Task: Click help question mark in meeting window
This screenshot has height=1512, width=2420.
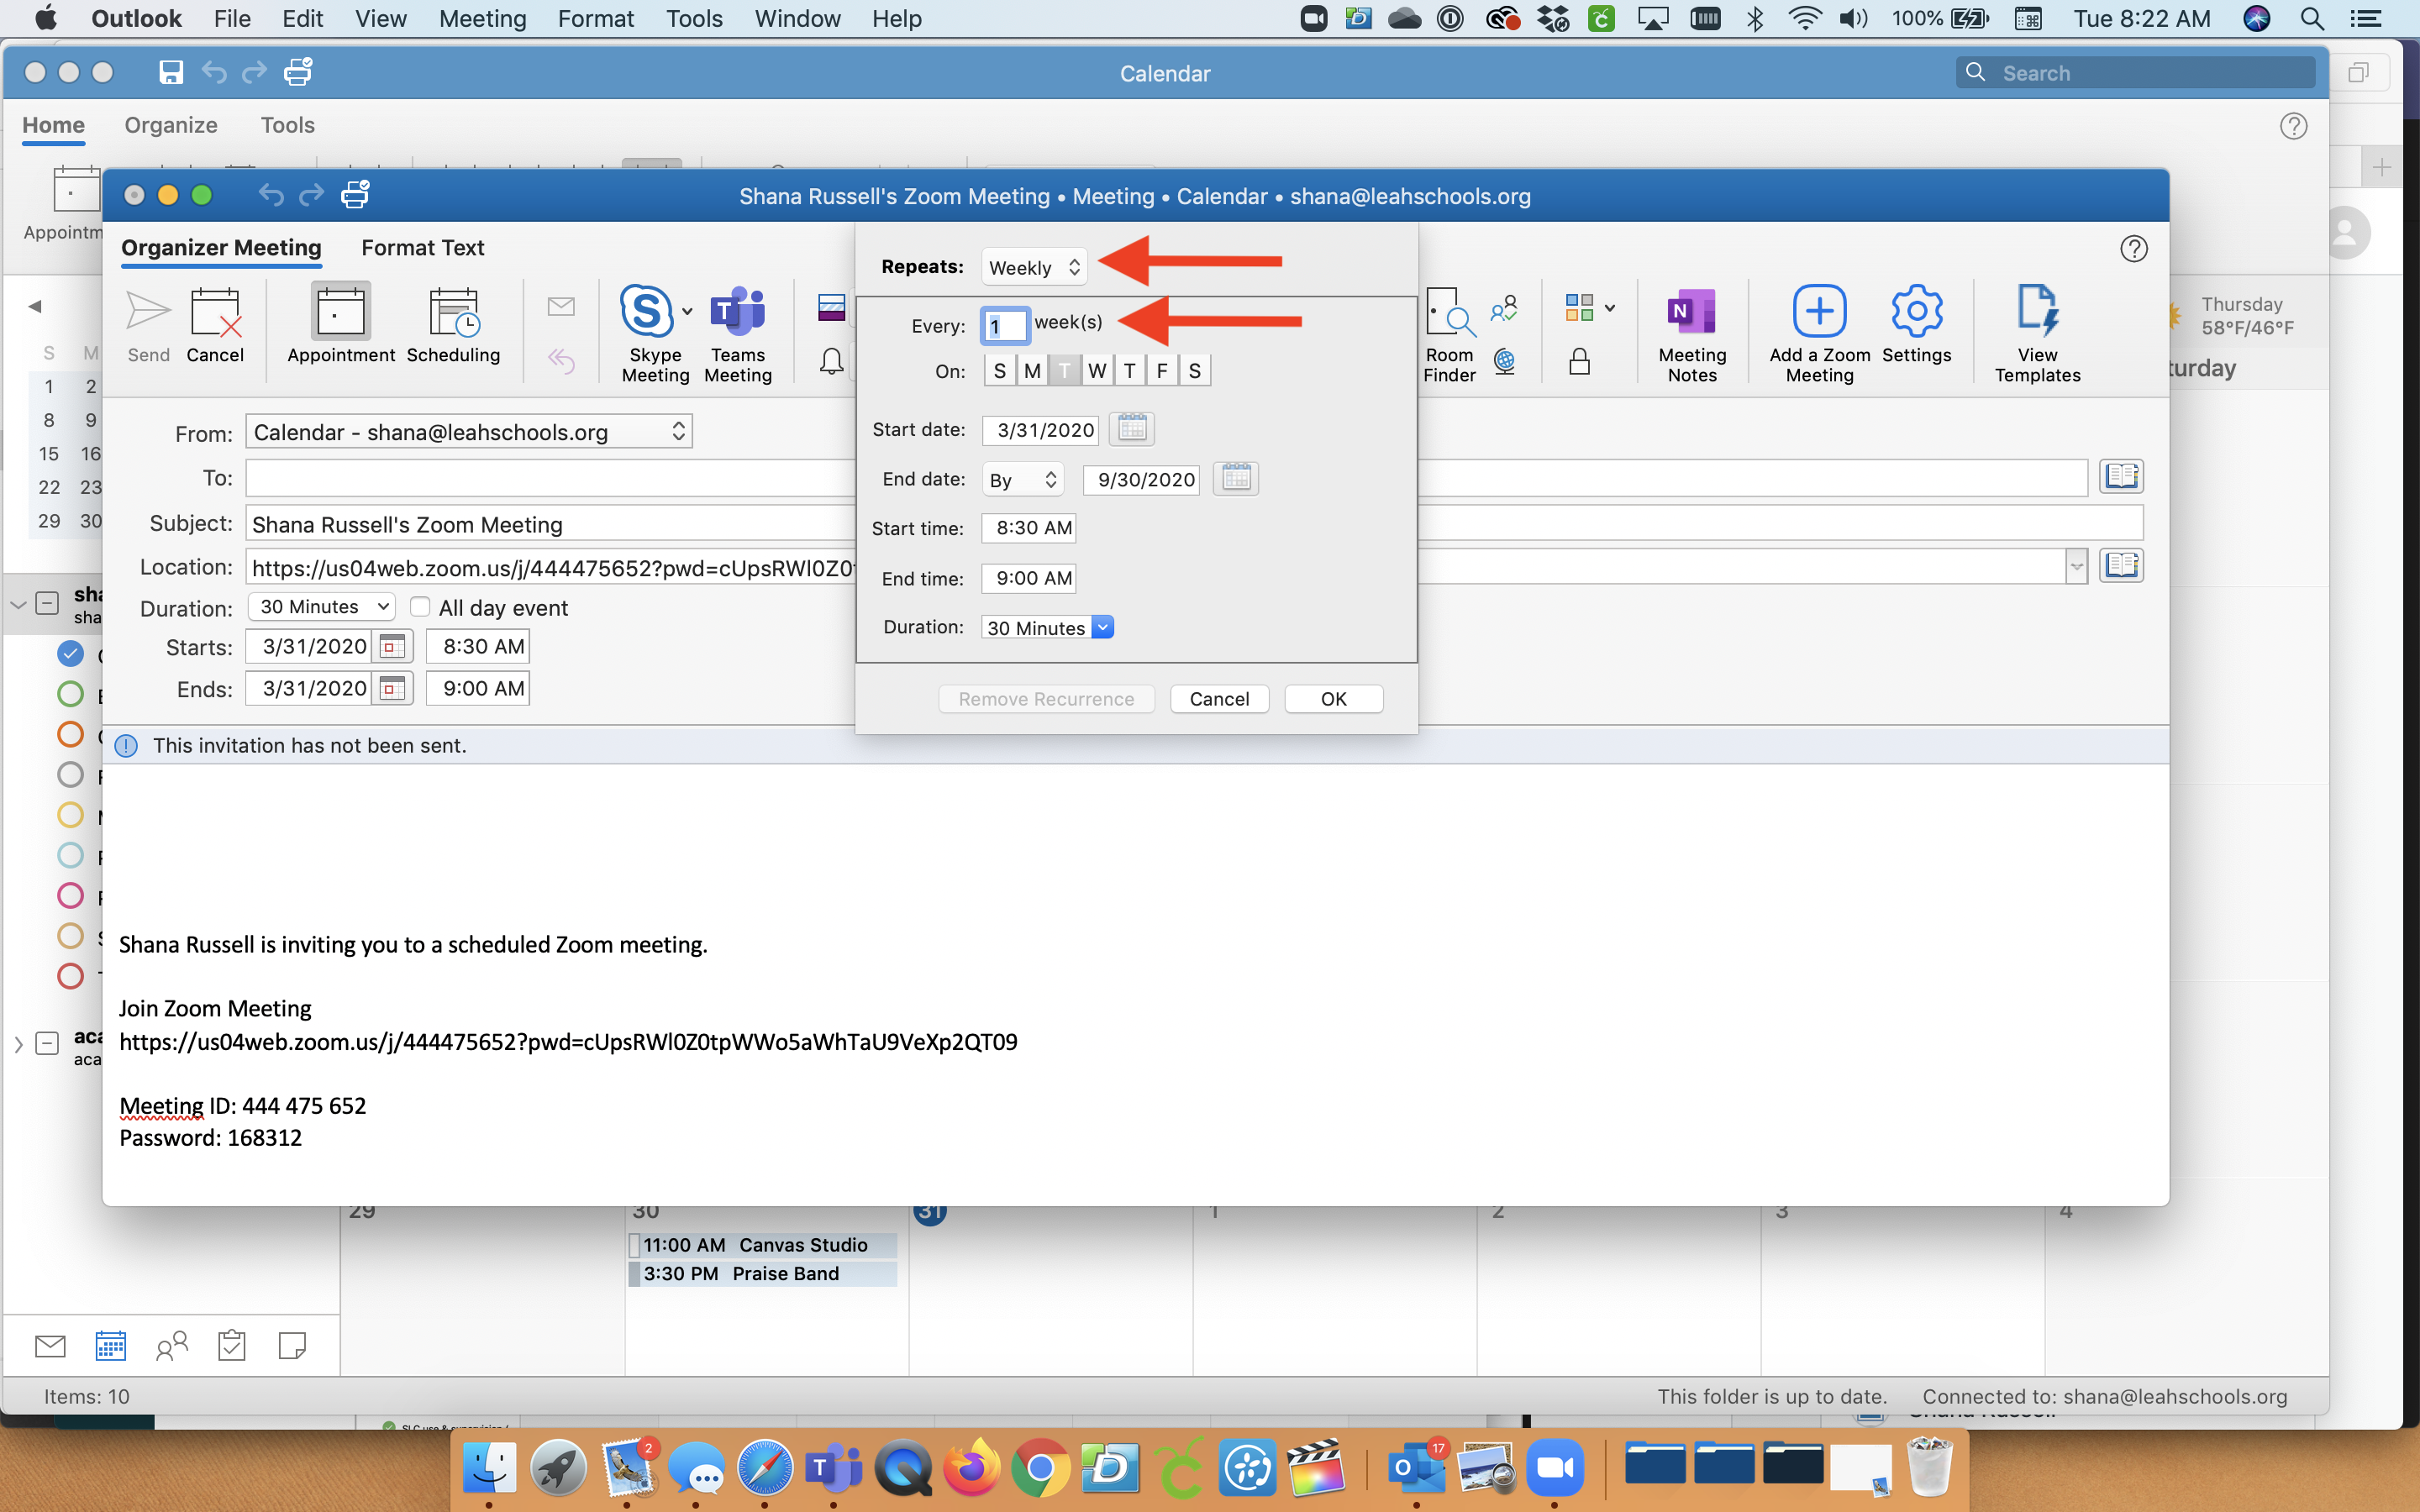Action: (2133, 249)
